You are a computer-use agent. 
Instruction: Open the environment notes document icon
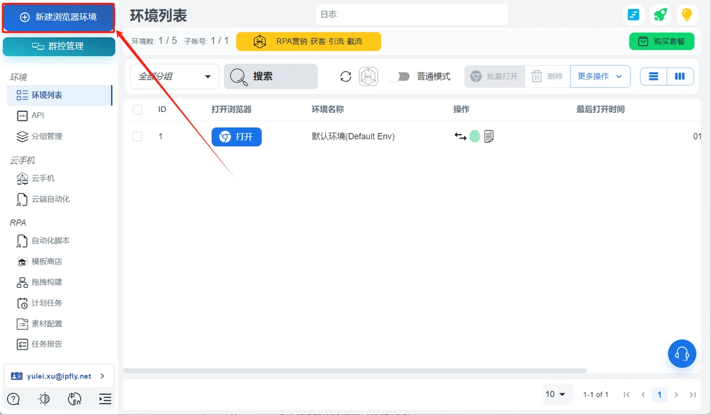(x=488, y=136)
